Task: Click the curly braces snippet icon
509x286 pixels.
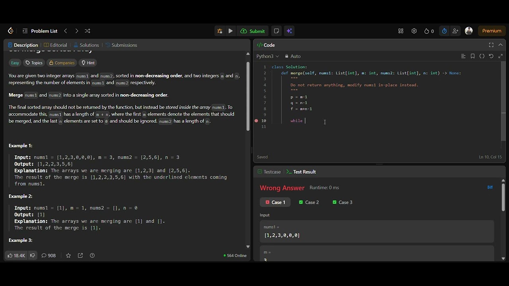Action: (482, 56)
